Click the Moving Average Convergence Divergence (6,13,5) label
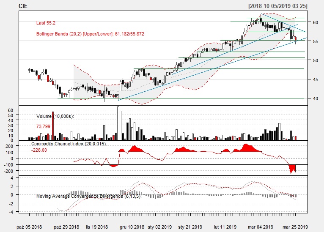324x232 pixels. point(89,196)
